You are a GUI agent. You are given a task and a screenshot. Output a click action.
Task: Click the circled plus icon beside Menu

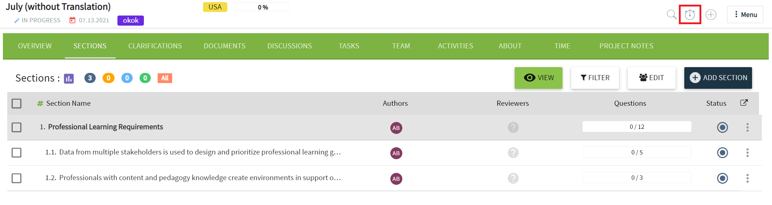point(711,14)
